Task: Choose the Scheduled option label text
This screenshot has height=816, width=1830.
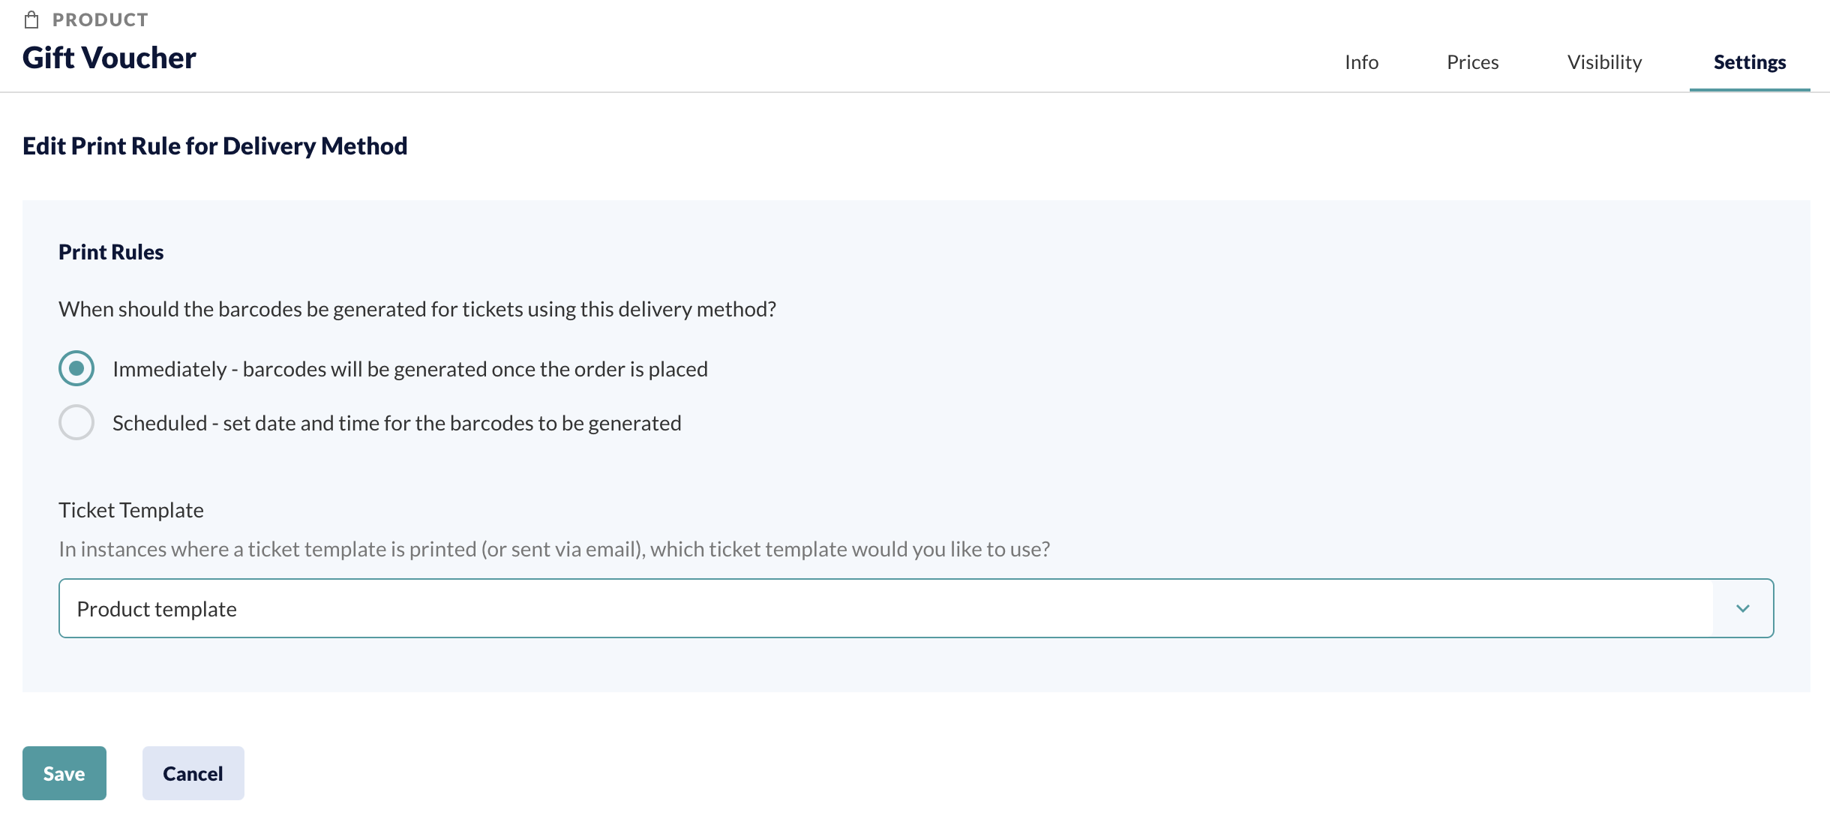Action: coord(397,423)
